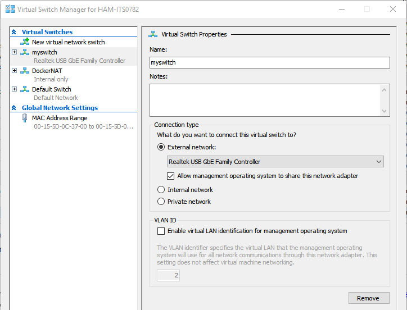This screenshot has height=310, width=407.
Task: Select the Default Switch network icon
Action: pyautogui.click(x=25, y=89)
